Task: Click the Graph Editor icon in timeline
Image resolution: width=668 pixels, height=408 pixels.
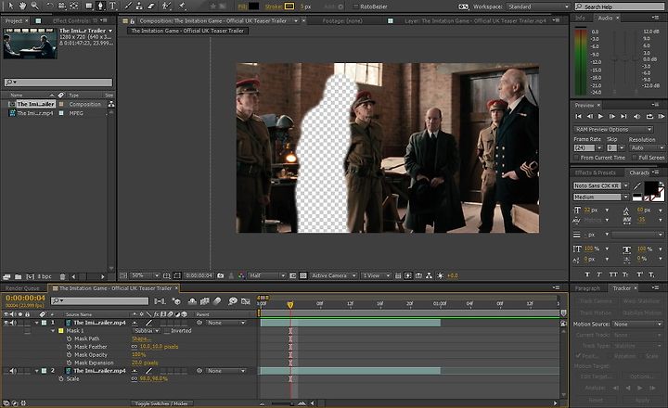Action: click(246, 301)
